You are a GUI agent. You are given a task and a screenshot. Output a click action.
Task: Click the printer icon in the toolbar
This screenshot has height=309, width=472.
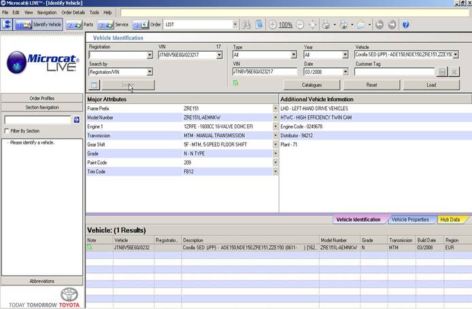coord(326,24)
